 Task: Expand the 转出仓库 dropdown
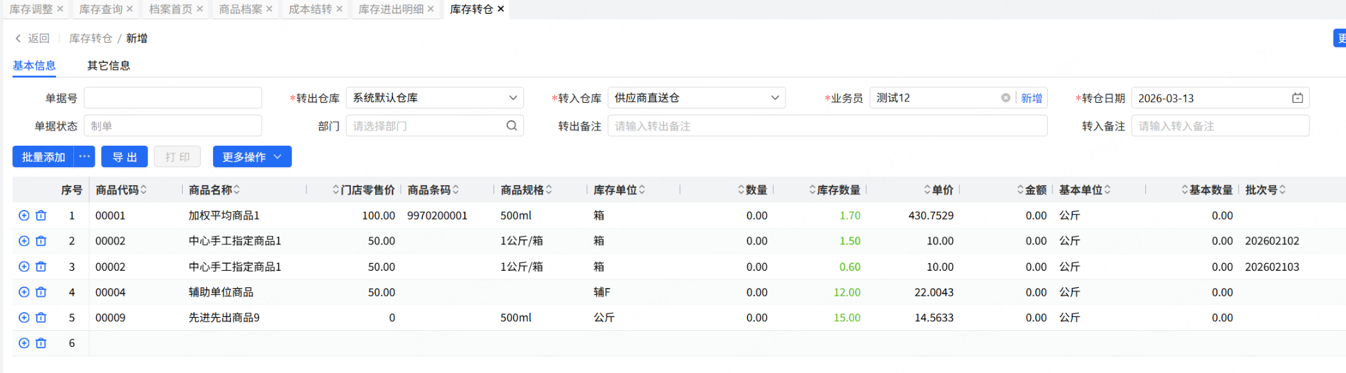pyautogui.click(x=513, y=98)
